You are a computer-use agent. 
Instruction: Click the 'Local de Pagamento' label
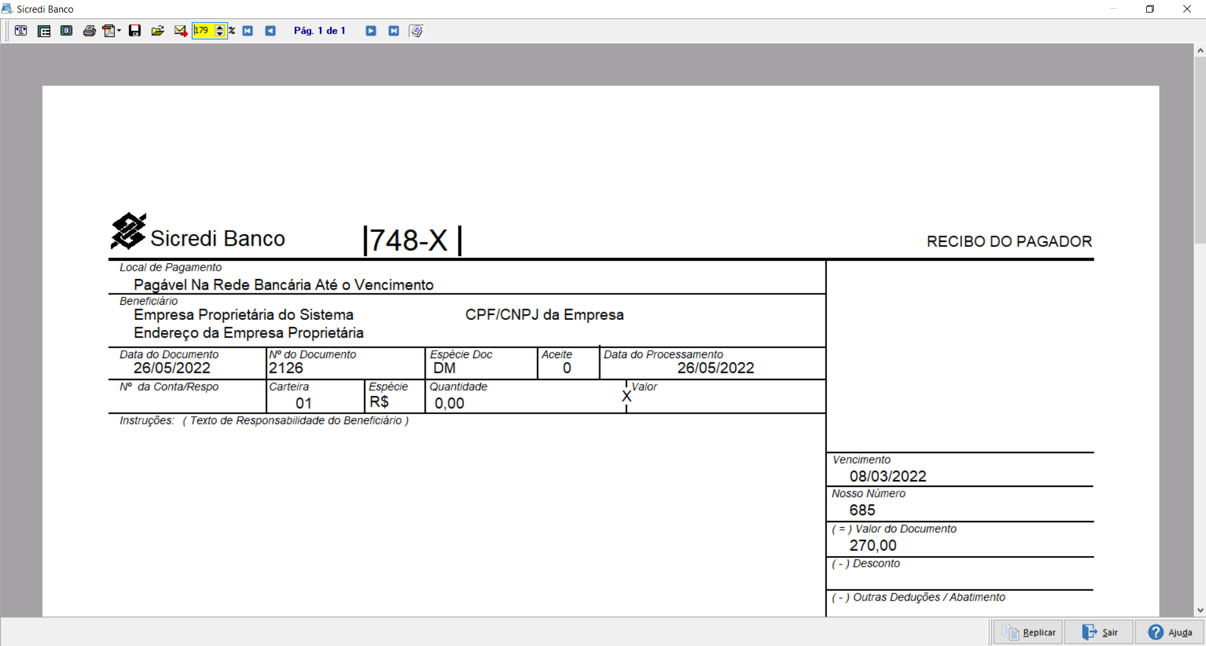point(170,267)
